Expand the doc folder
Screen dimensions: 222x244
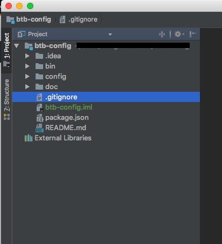click(x=27, y=87)
